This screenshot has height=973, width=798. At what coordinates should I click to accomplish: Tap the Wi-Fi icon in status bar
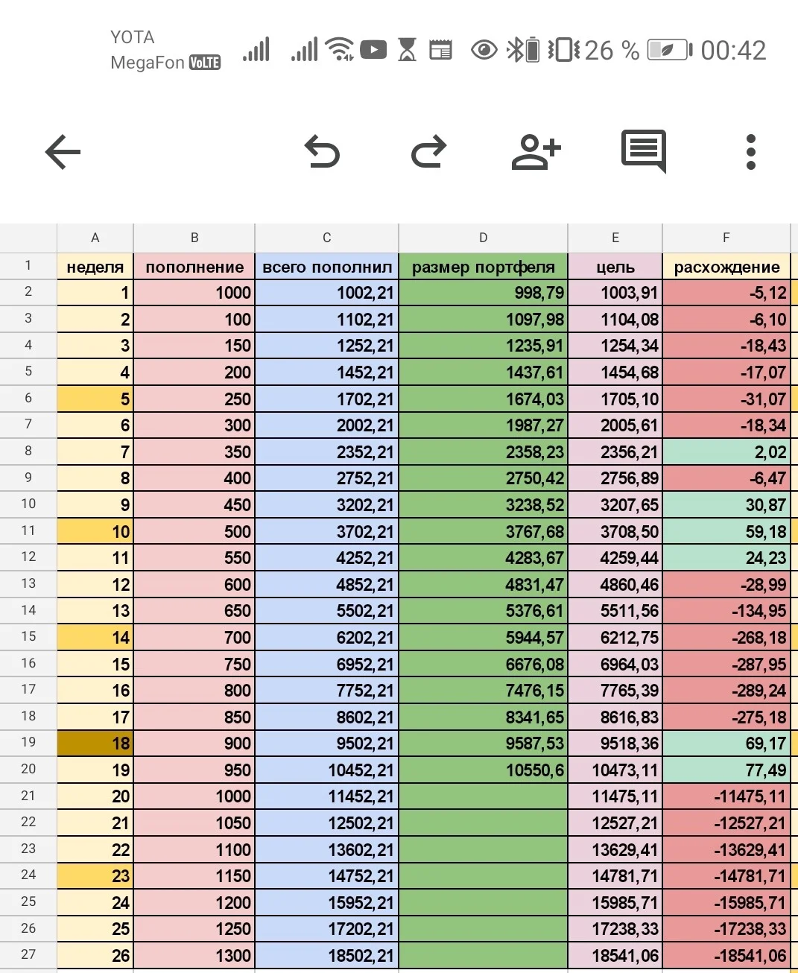[341, 49]
